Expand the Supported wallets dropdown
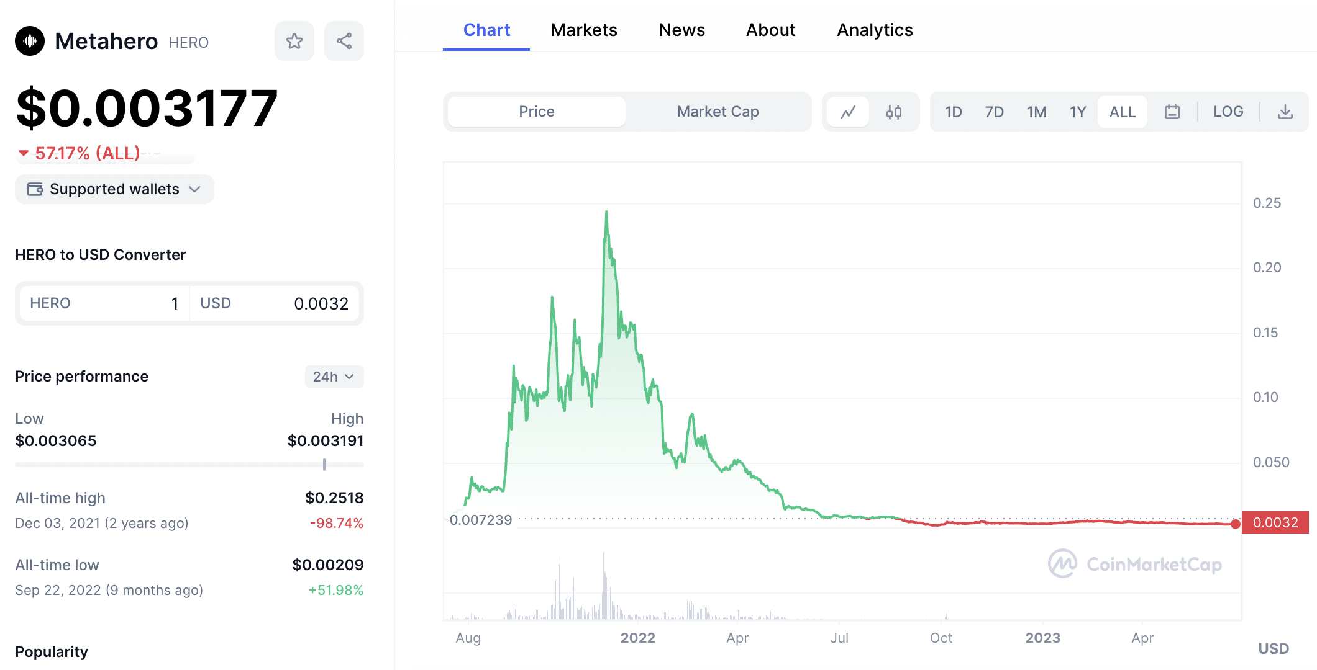The height and width of the screenshot is (670, 1317). pyautogui.click(x=114, y=189)
